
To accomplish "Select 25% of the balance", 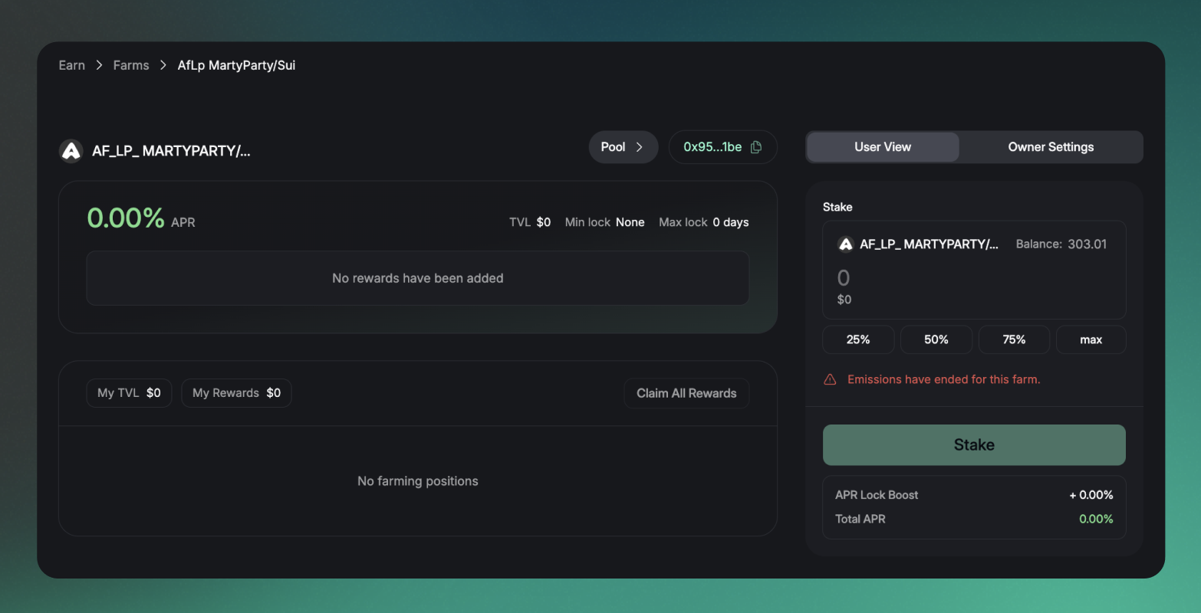I will click(857, 339).
